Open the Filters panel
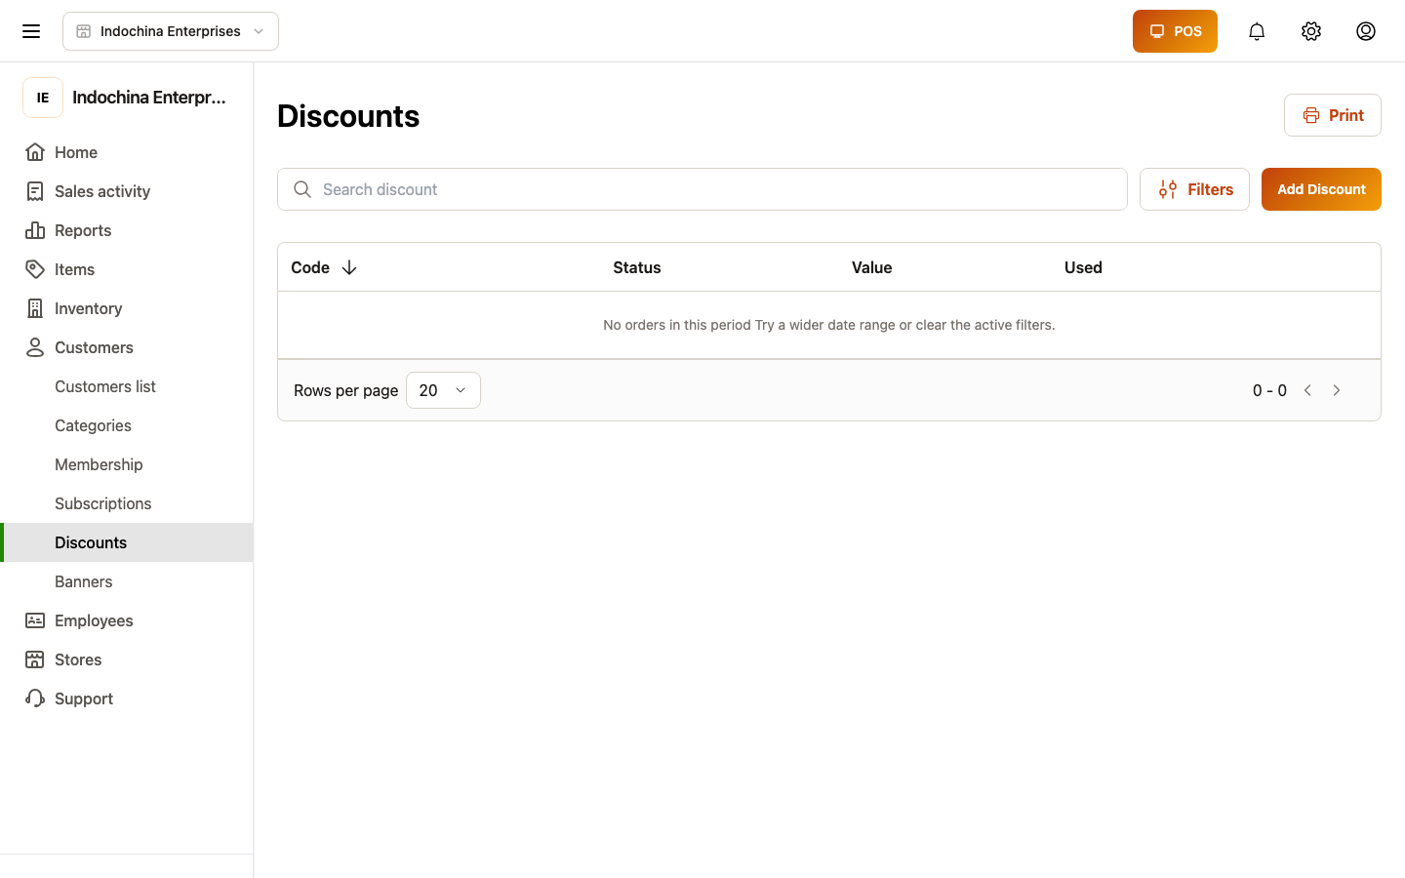 click(x=1194, y=189)
